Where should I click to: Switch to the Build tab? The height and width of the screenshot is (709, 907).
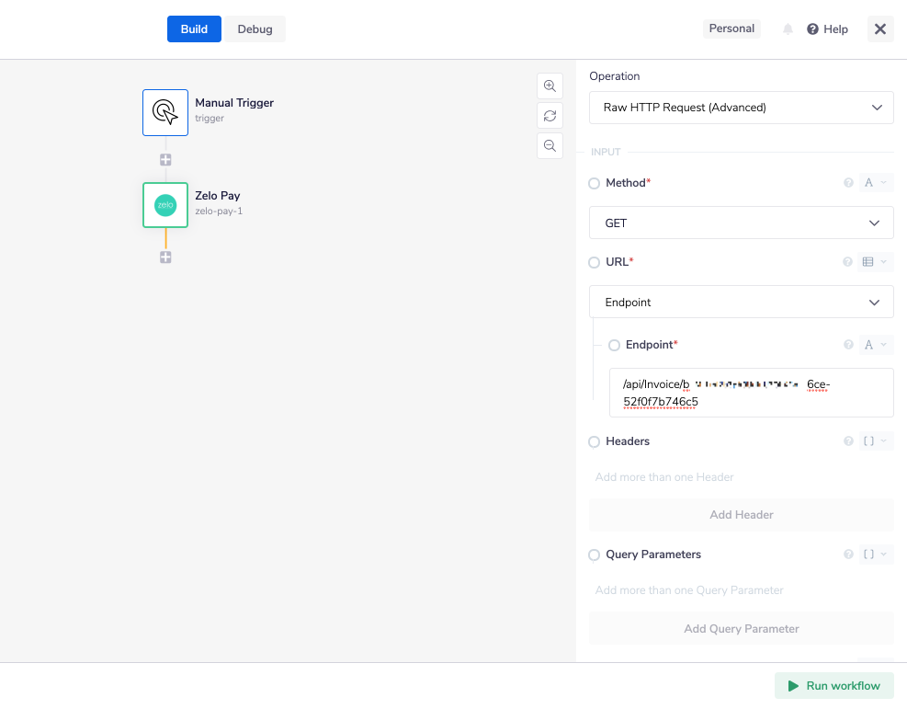tap(194, 29)
